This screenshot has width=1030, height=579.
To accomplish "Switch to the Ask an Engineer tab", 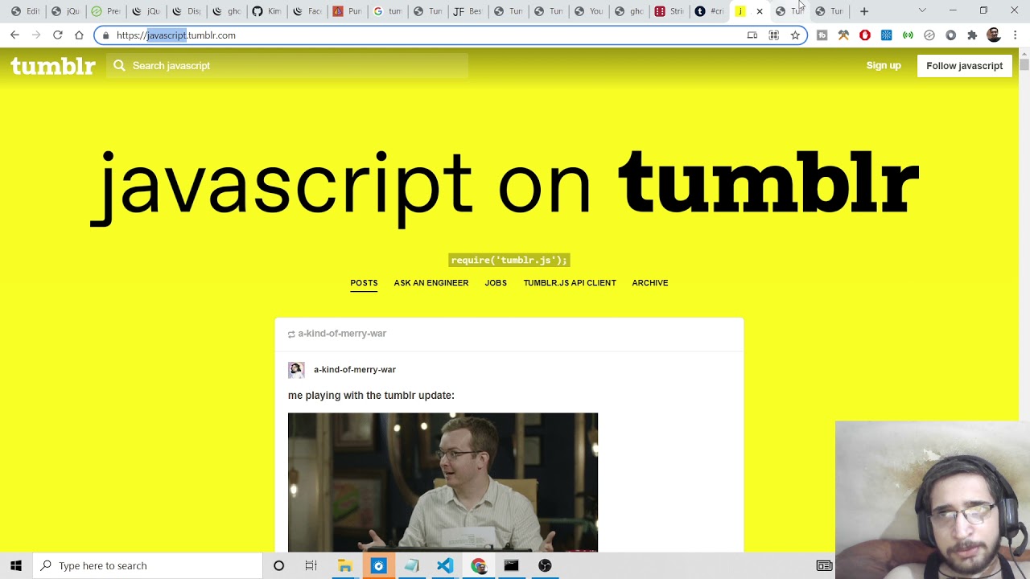I will tap(431, 283).
